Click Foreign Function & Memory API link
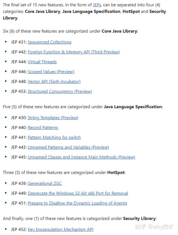 coord(74,52)
